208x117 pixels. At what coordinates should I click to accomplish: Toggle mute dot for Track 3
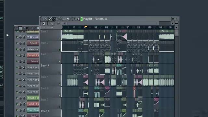(59, 61)
